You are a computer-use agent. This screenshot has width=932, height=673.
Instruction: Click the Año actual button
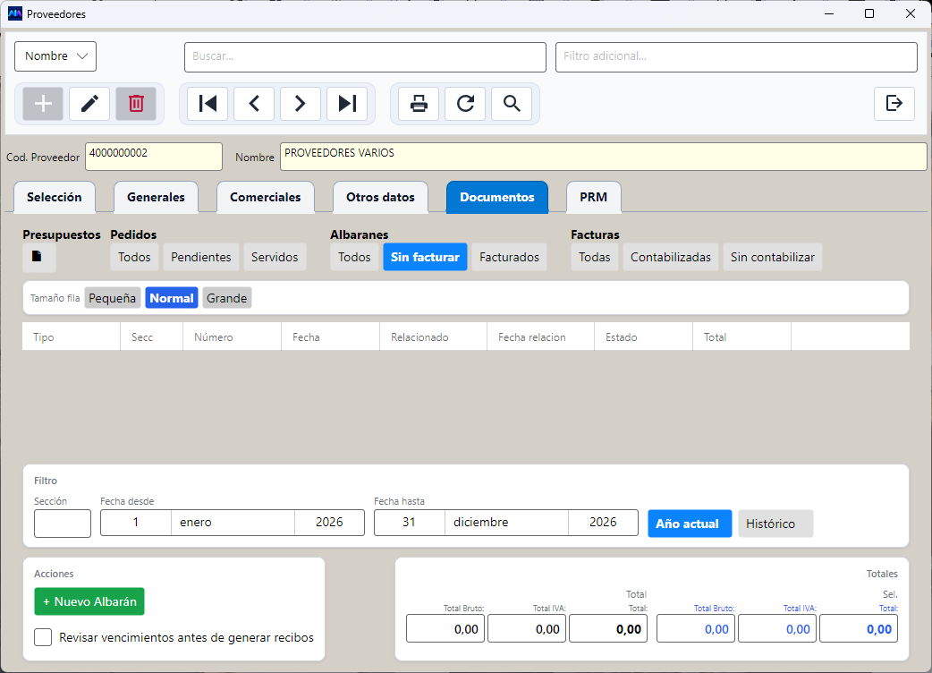coord(690,524)
